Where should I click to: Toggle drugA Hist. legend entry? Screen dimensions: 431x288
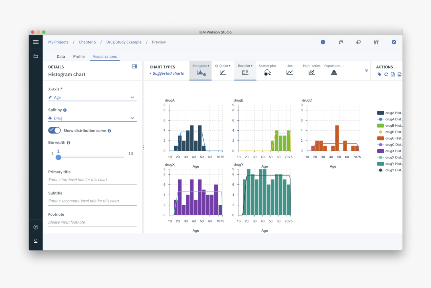389,113
